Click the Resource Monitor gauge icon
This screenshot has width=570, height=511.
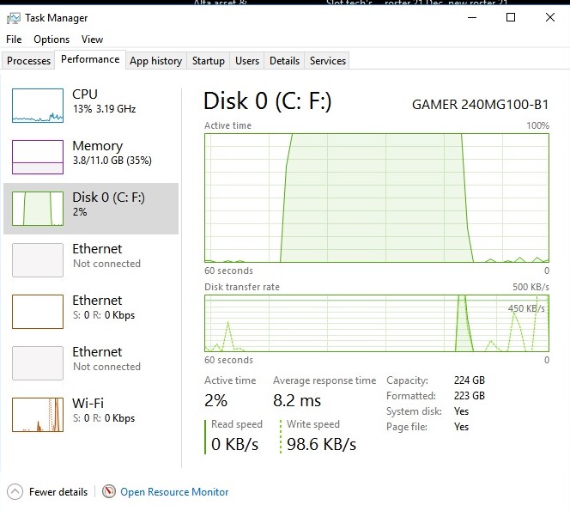(109, 492)
